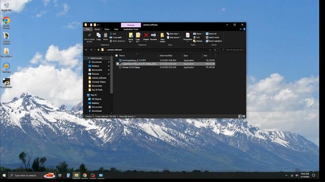This screenshot has width=325, height=182.
Task: Create a New folder from ribbon
Action: (x=162, y=37)
